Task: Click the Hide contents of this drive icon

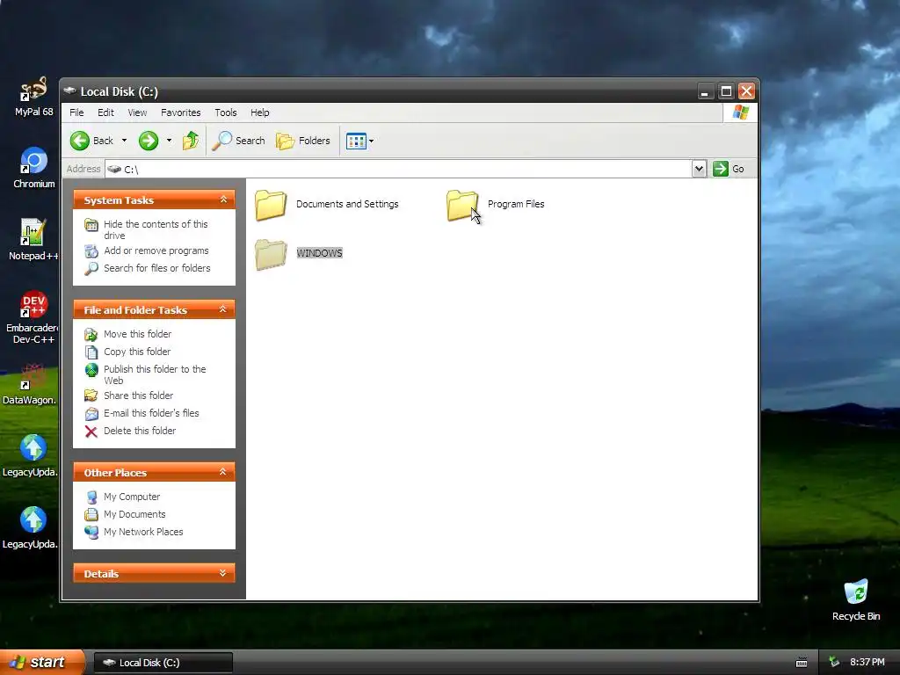Action: point(91,224)
